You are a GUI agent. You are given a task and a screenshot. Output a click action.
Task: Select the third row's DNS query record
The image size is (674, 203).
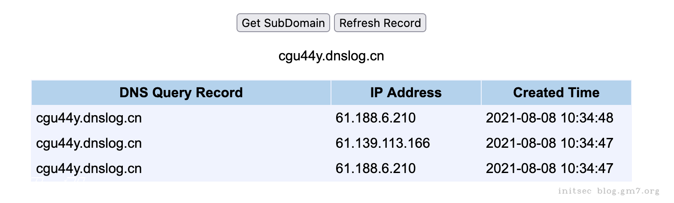click(89, 168)
